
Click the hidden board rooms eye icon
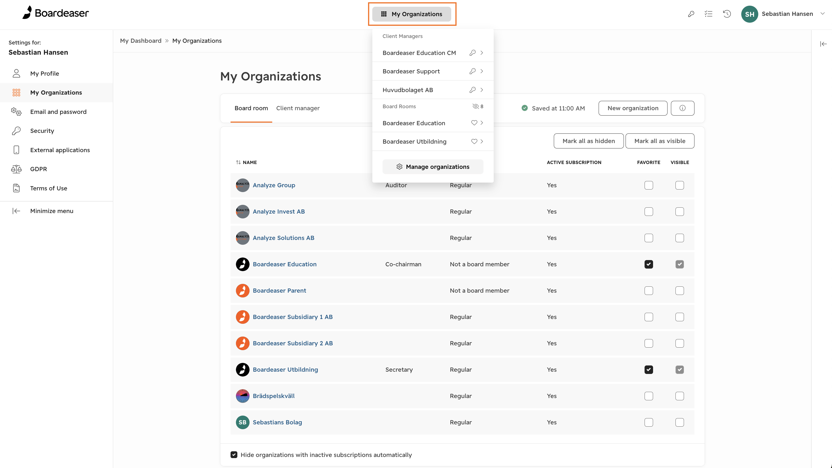point(476,106)
